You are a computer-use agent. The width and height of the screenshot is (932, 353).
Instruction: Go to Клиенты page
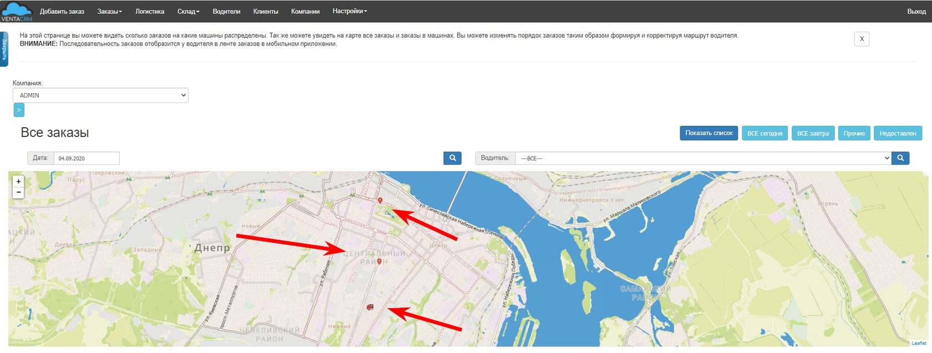pyautogui.click(x=266, y=11)
